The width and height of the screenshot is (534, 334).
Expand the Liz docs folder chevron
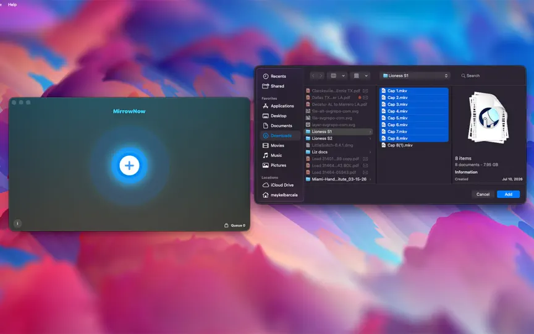(x=370, y=152)
